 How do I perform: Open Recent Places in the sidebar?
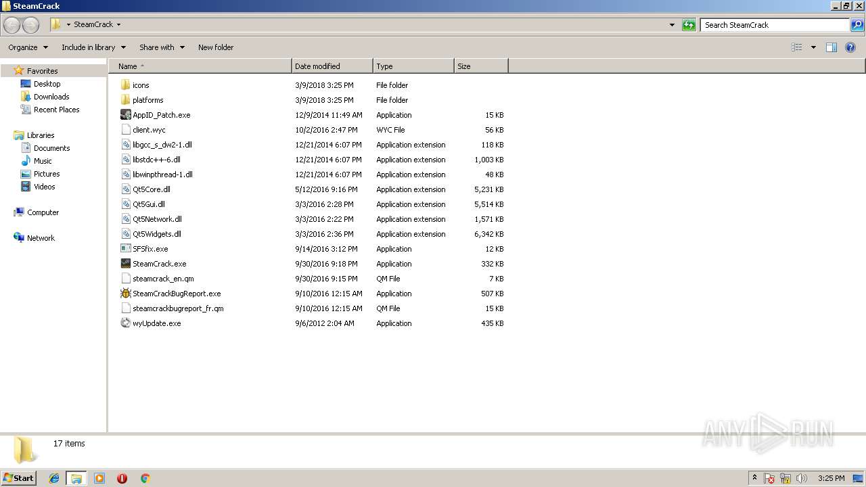[56, 110]
